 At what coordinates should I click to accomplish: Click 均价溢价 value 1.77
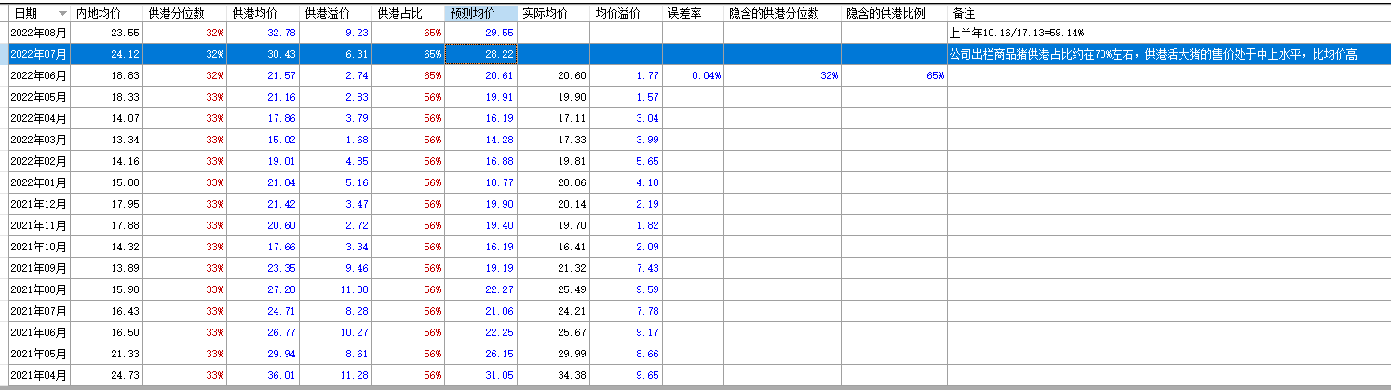pos(626,75)
